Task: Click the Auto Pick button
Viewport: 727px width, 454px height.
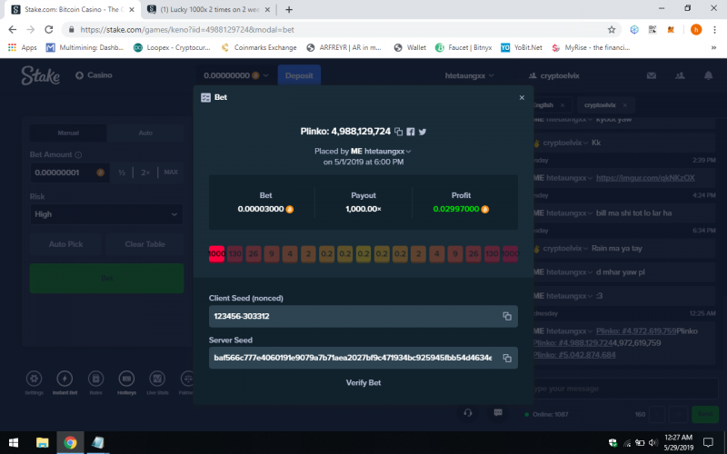Action: (x=65, y=244)
